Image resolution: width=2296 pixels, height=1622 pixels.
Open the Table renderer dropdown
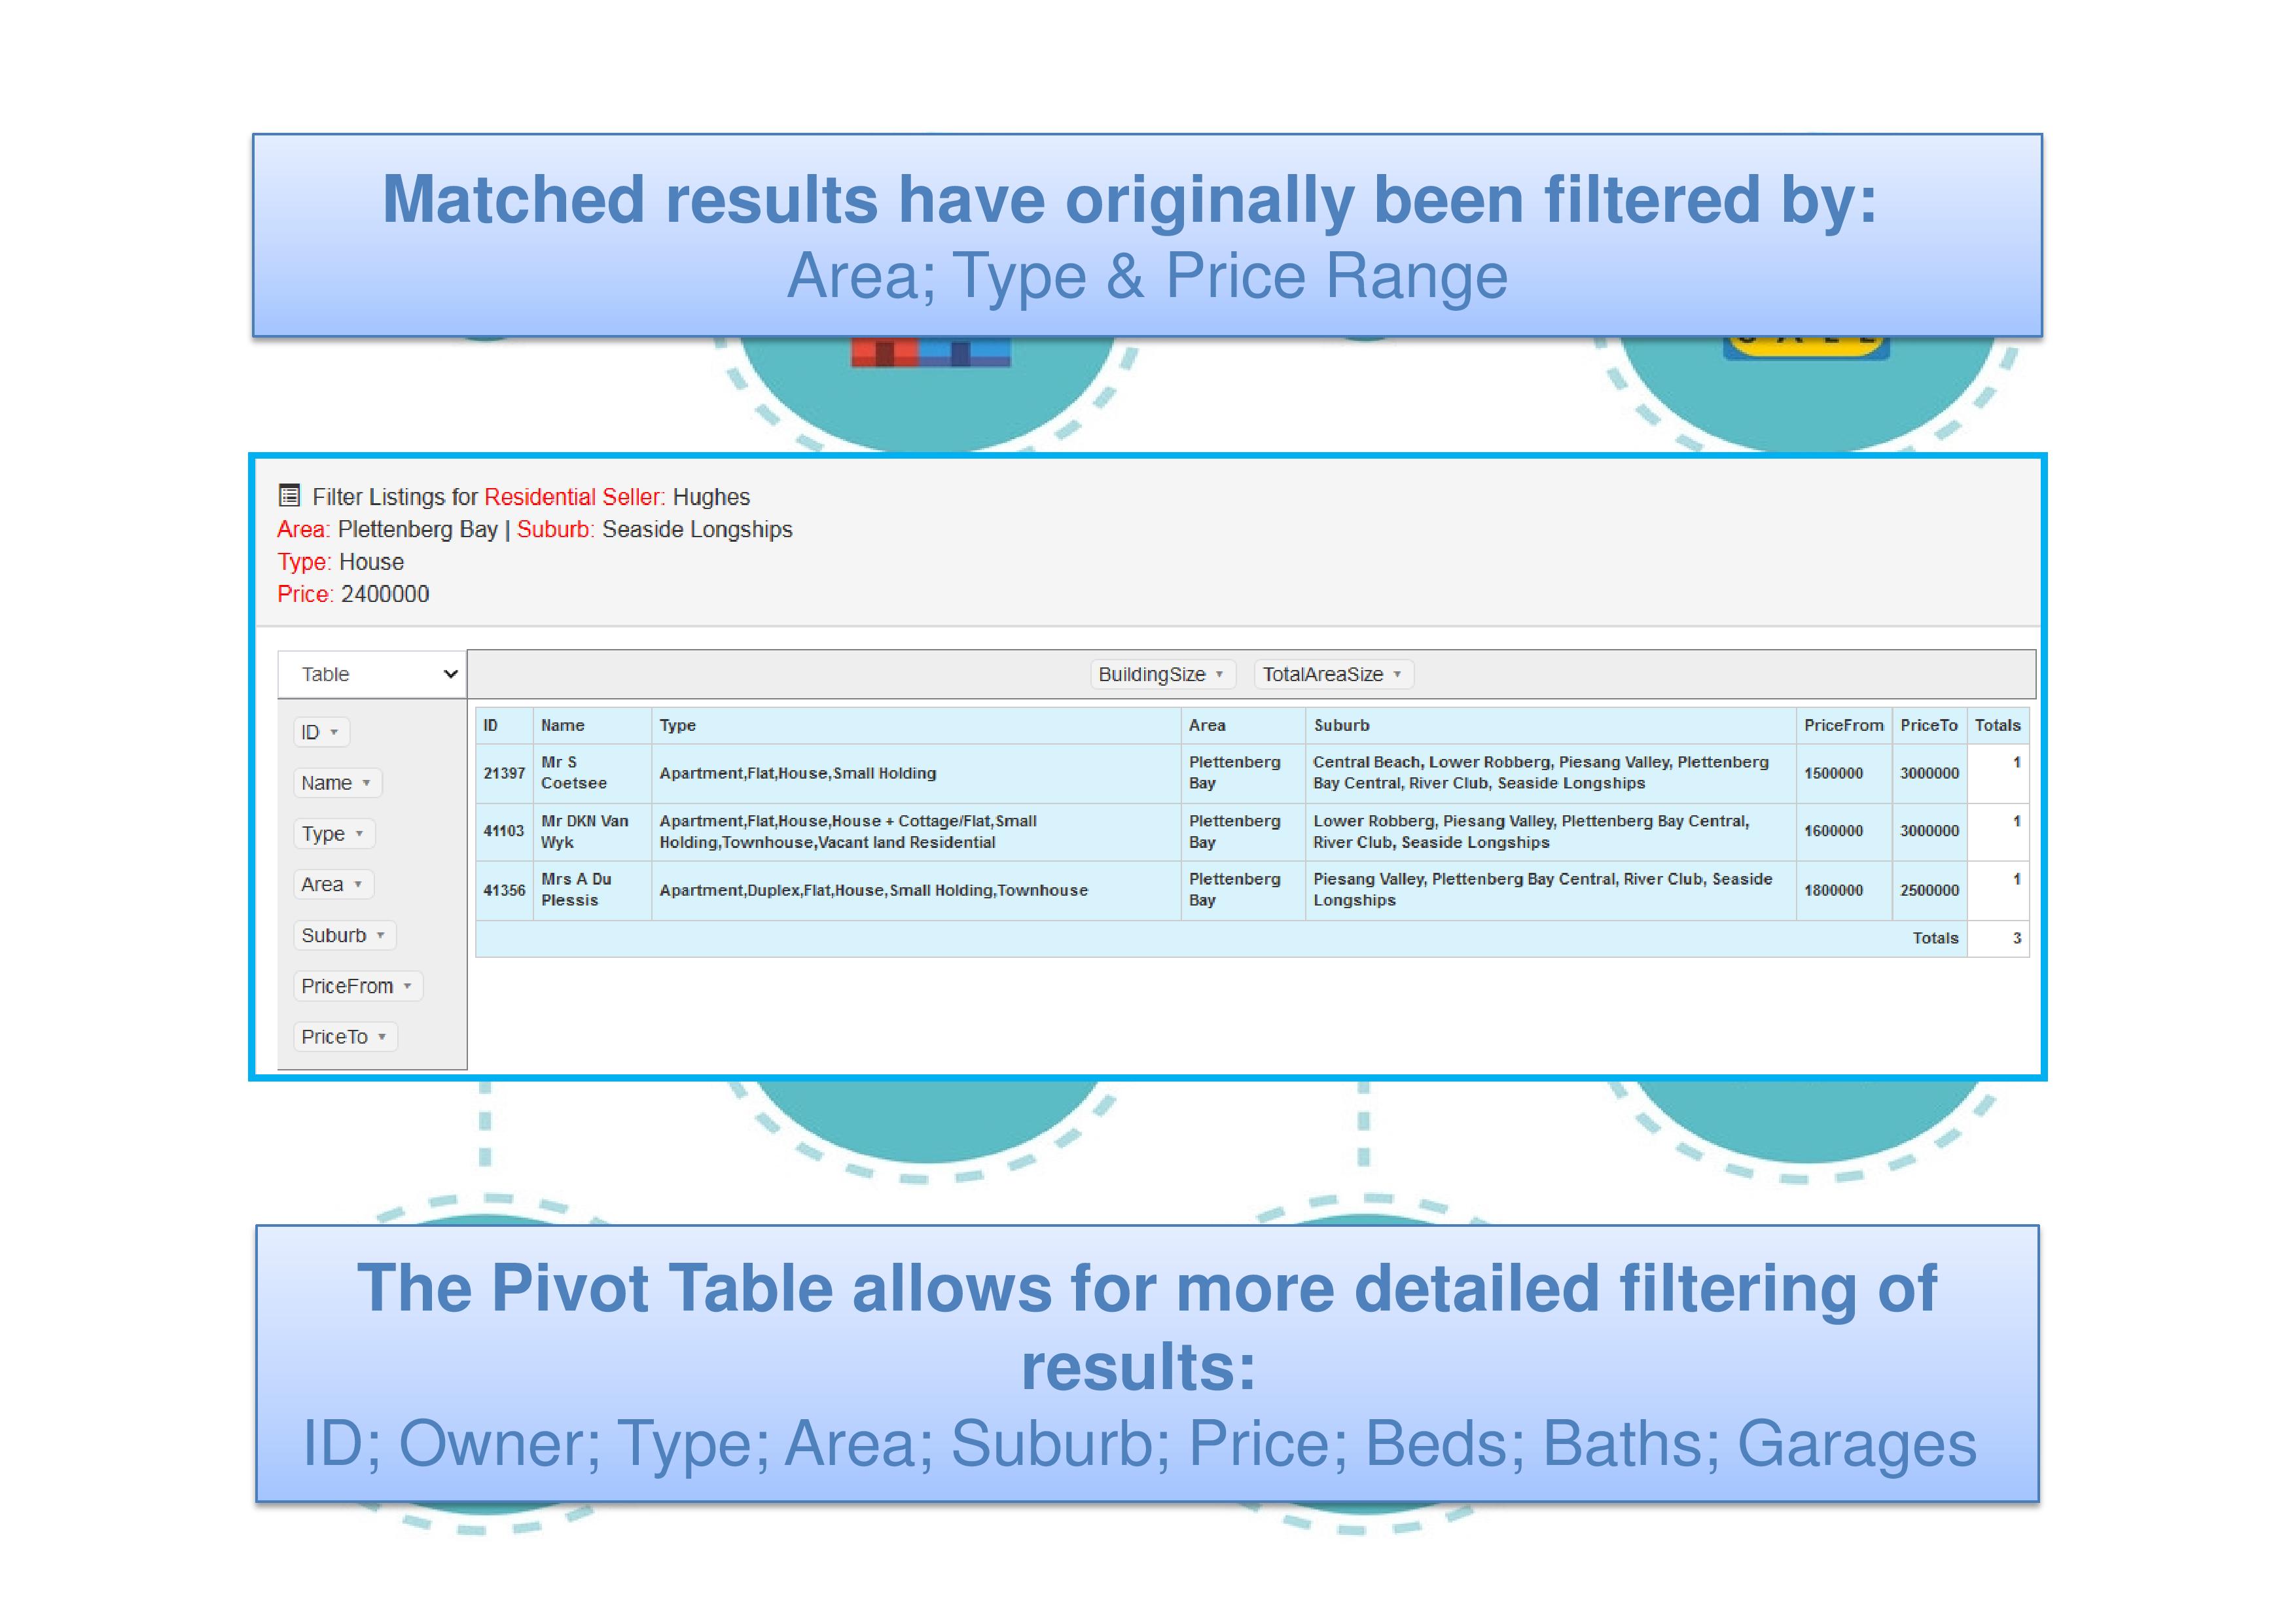coord(372,675)
